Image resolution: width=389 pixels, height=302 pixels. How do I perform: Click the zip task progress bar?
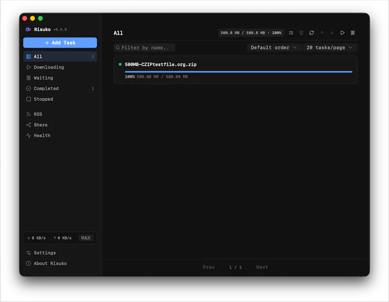click(239, 72)
